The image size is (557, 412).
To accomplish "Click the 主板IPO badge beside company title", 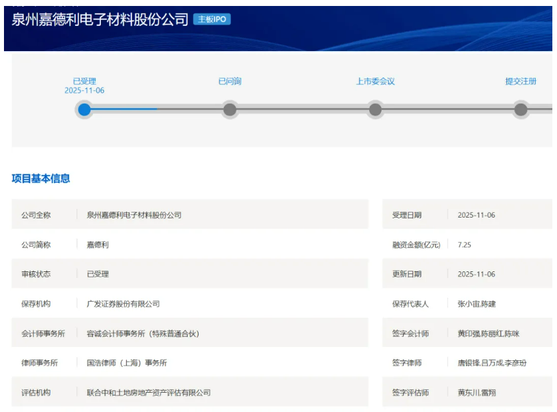I will pos(212,19).
